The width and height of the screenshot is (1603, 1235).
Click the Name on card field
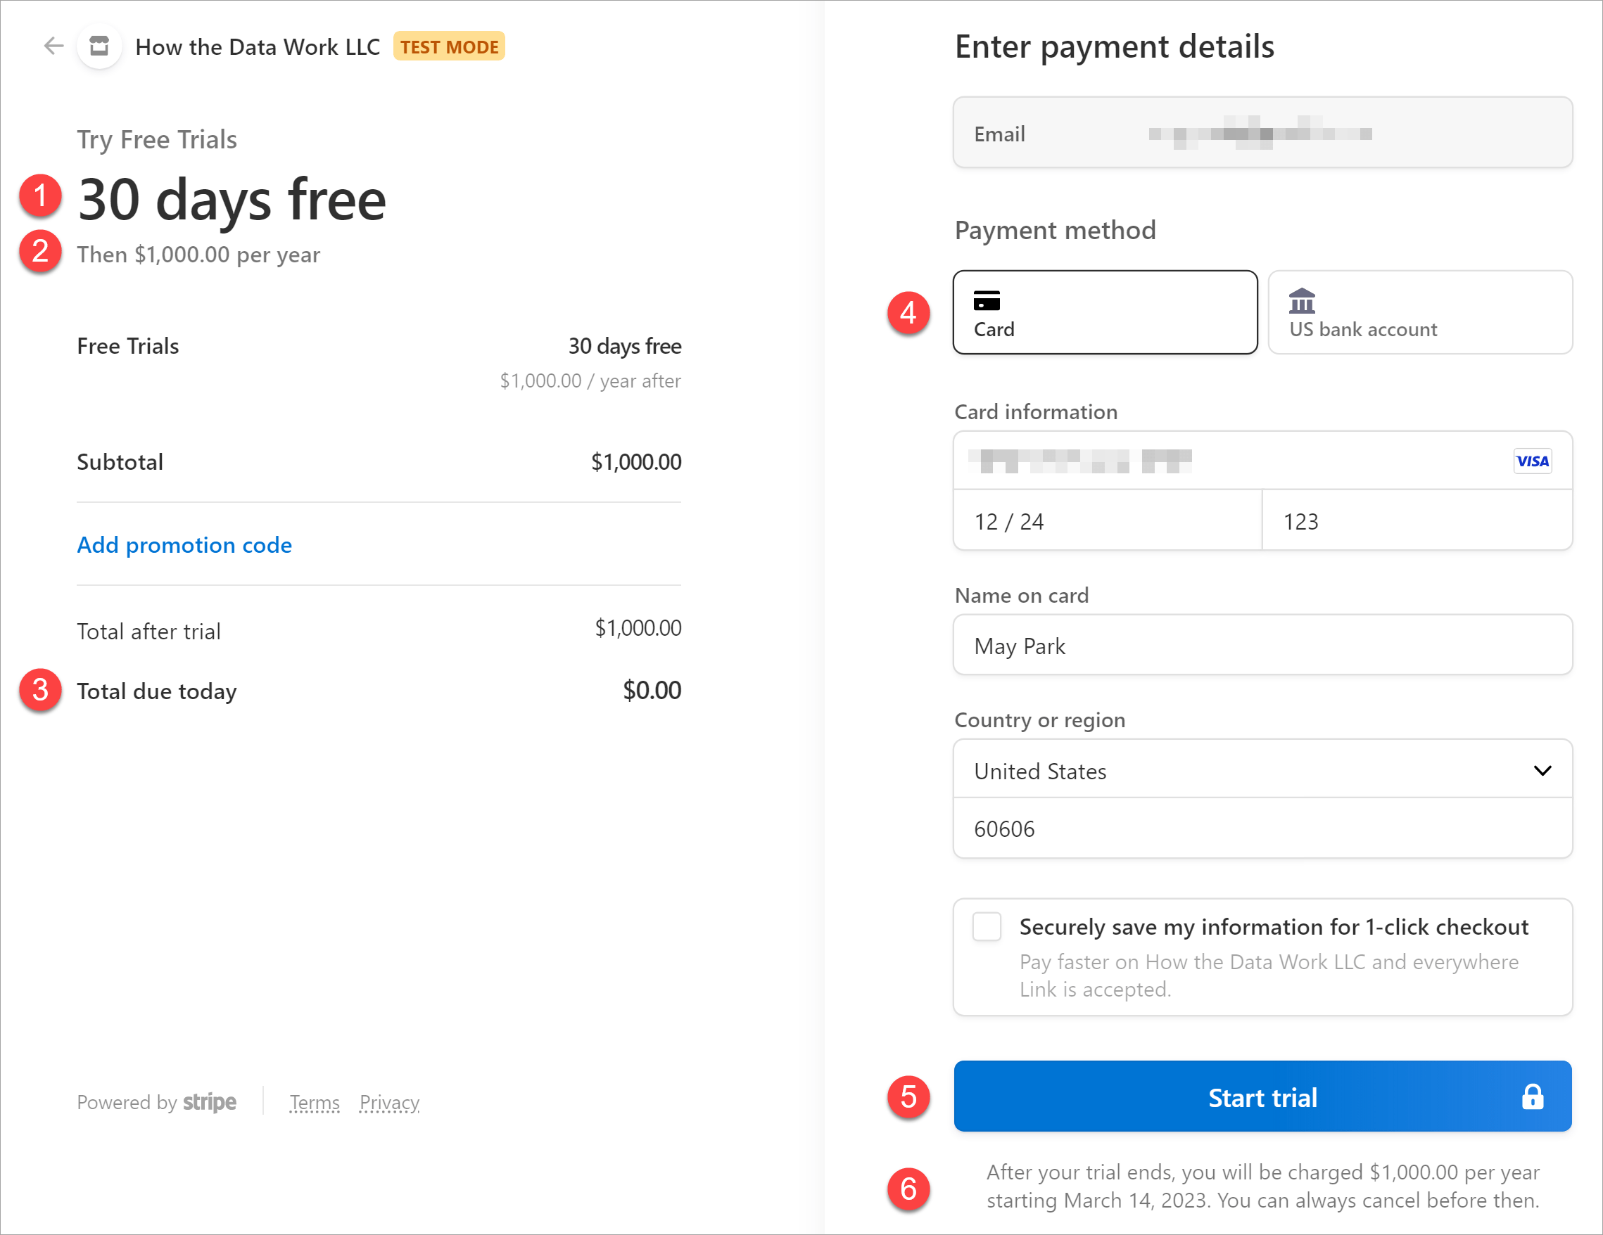[x=1262, y=646]
